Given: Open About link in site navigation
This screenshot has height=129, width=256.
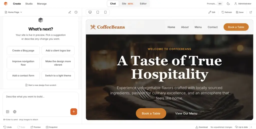Looking at the screenshot, I should [185, 27].
